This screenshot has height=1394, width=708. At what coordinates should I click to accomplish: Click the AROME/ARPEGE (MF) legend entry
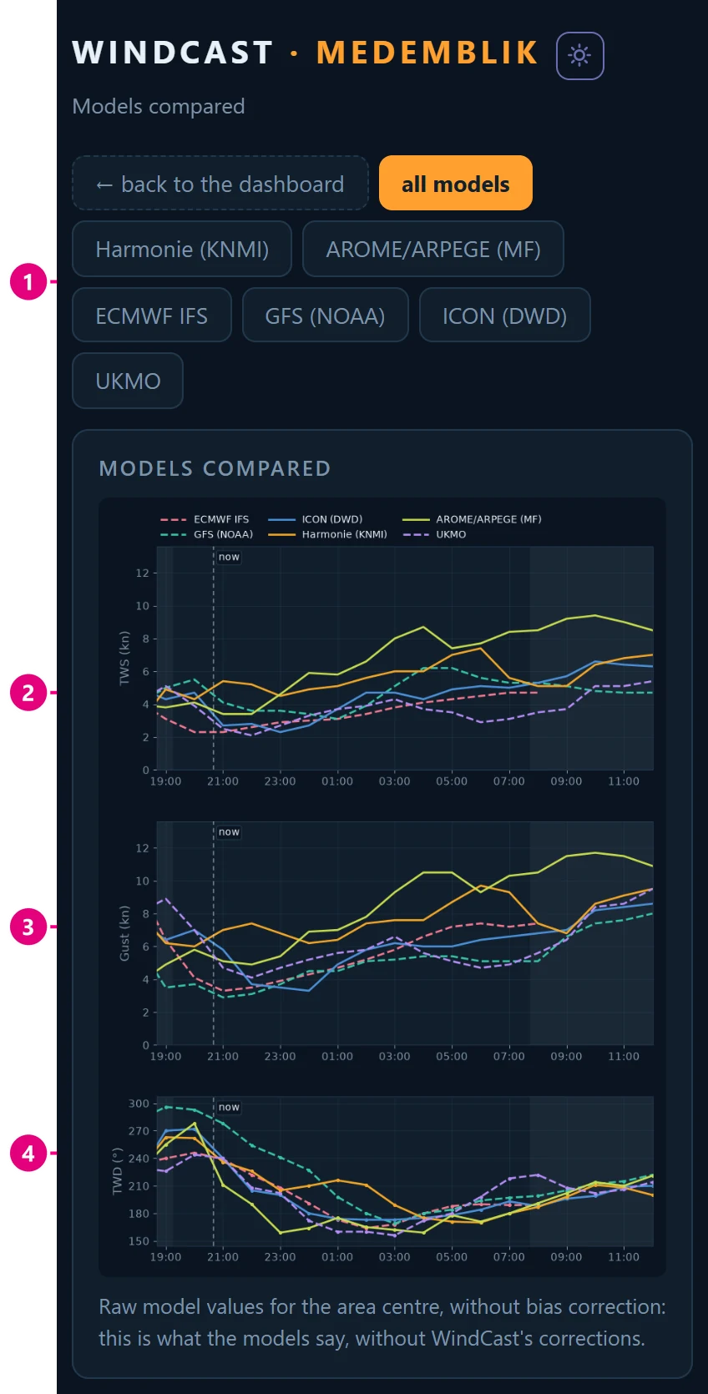click(472, 519)
